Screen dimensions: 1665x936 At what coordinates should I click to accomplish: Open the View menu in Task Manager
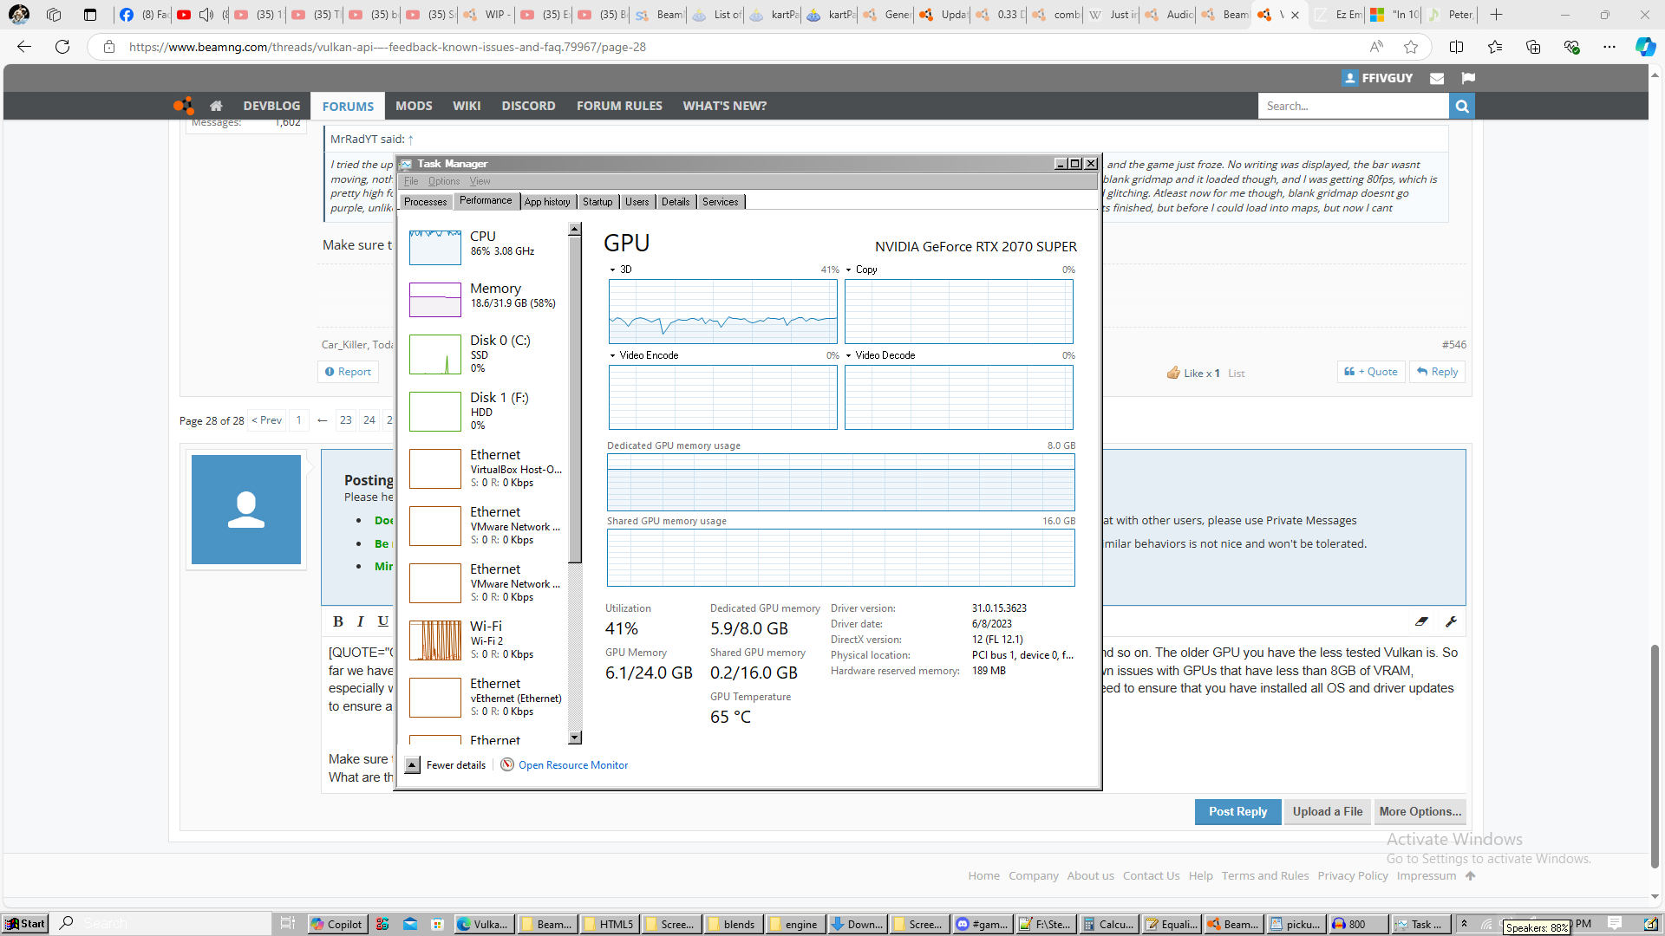(480, 181)
